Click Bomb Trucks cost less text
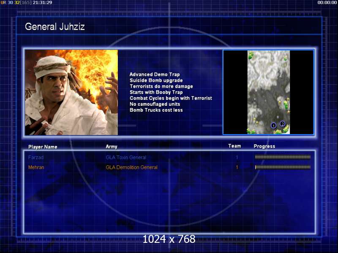Image resolution: width=338 pixels, height=253 pixels. pos(156,110)
